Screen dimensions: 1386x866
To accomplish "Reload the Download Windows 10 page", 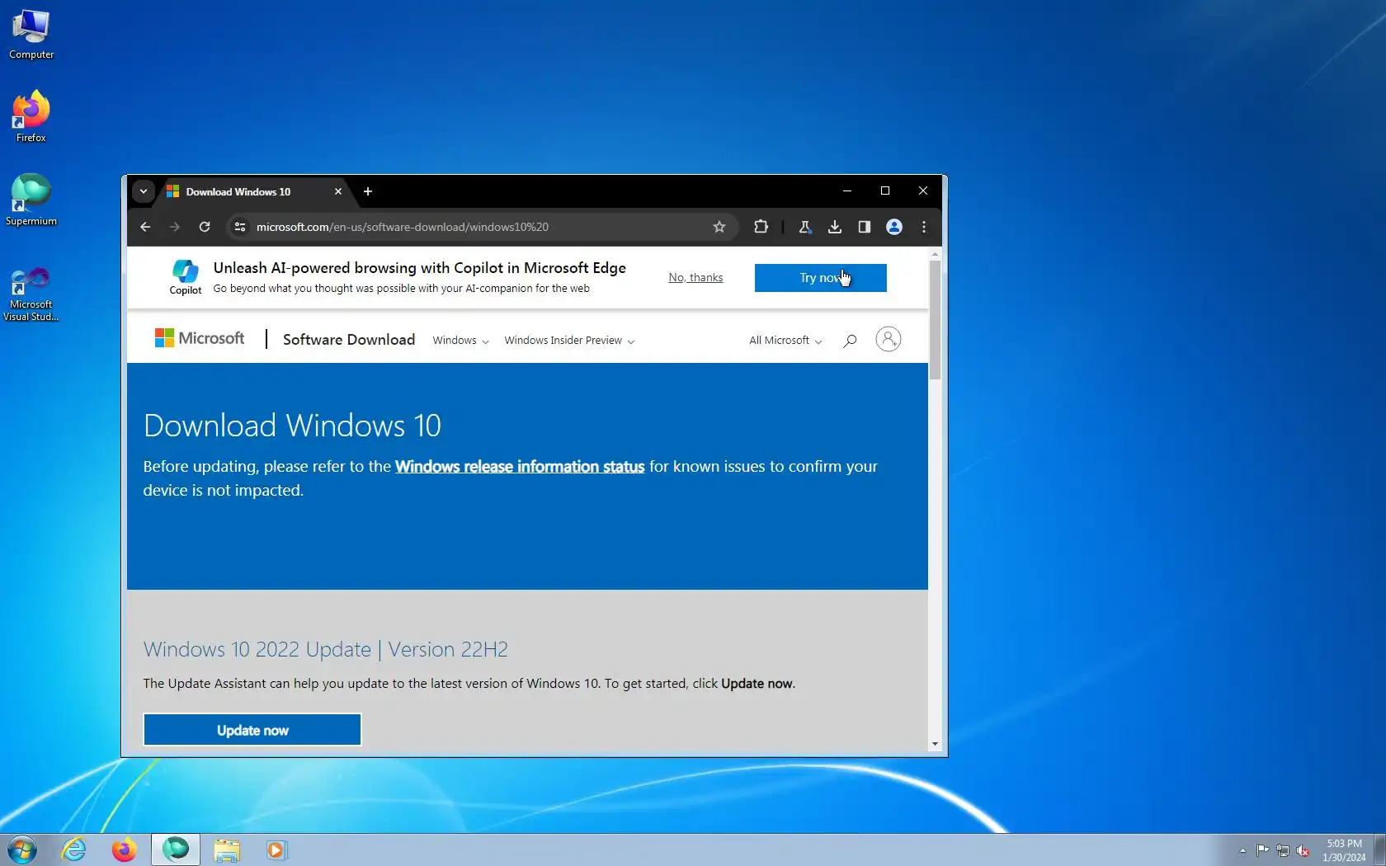I will pos(205,227).
